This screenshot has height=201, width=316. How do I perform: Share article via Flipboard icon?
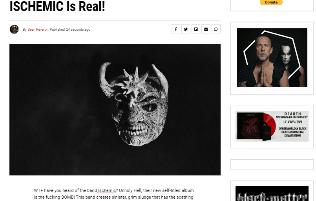coord(196,29)
